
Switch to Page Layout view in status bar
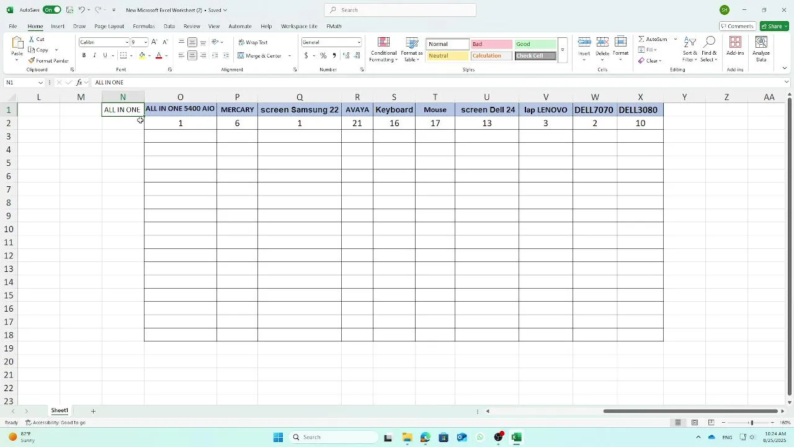tap(695, 423)
